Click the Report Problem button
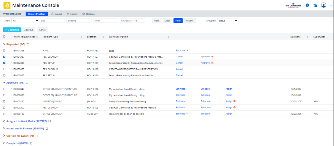Viewport: 334px width, 146px height. point(37,14)
